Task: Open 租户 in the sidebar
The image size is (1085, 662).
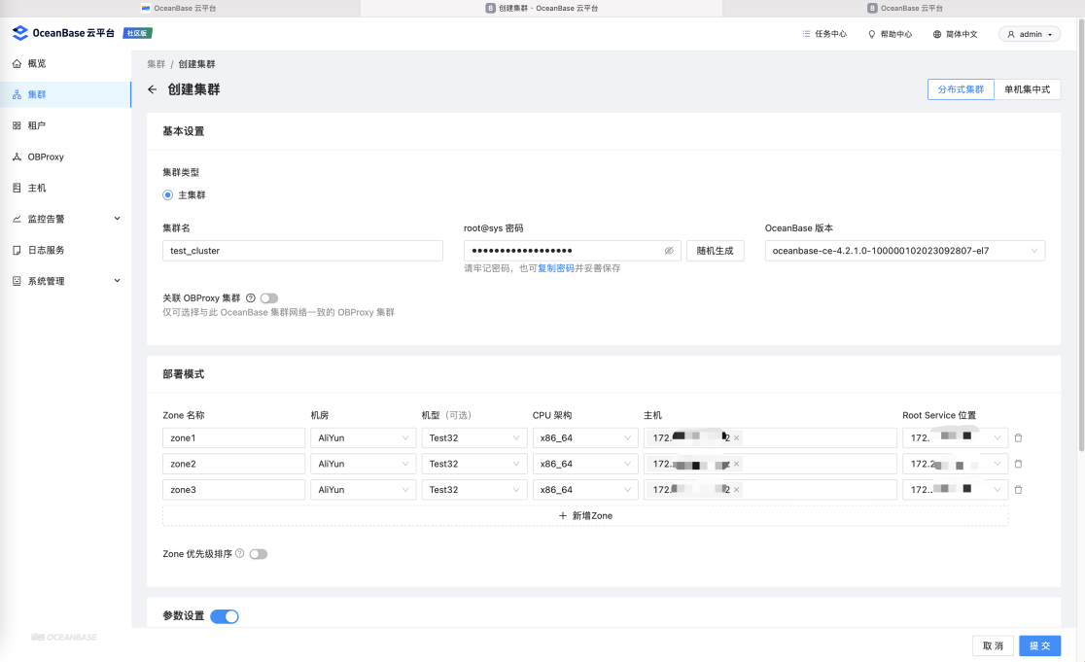Action: pos(66,126)
